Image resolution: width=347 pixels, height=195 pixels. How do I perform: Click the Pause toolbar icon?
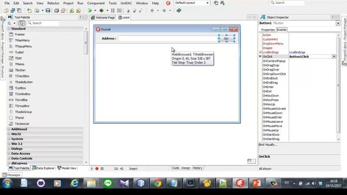click(113, 10)
